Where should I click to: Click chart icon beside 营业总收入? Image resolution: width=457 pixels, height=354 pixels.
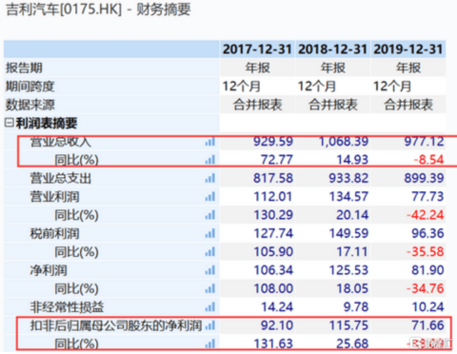(x=209, y=142)
